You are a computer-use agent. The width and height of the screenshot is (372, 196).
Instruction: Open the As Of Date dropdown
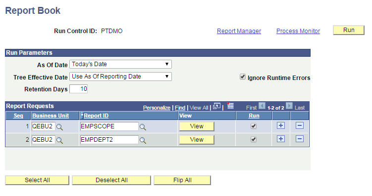pos(120,64)
